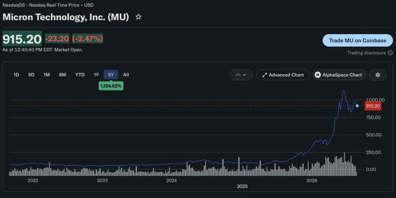Click the 1,000.00 y-axis label
The image size is (396, 198).
[375, 100]
